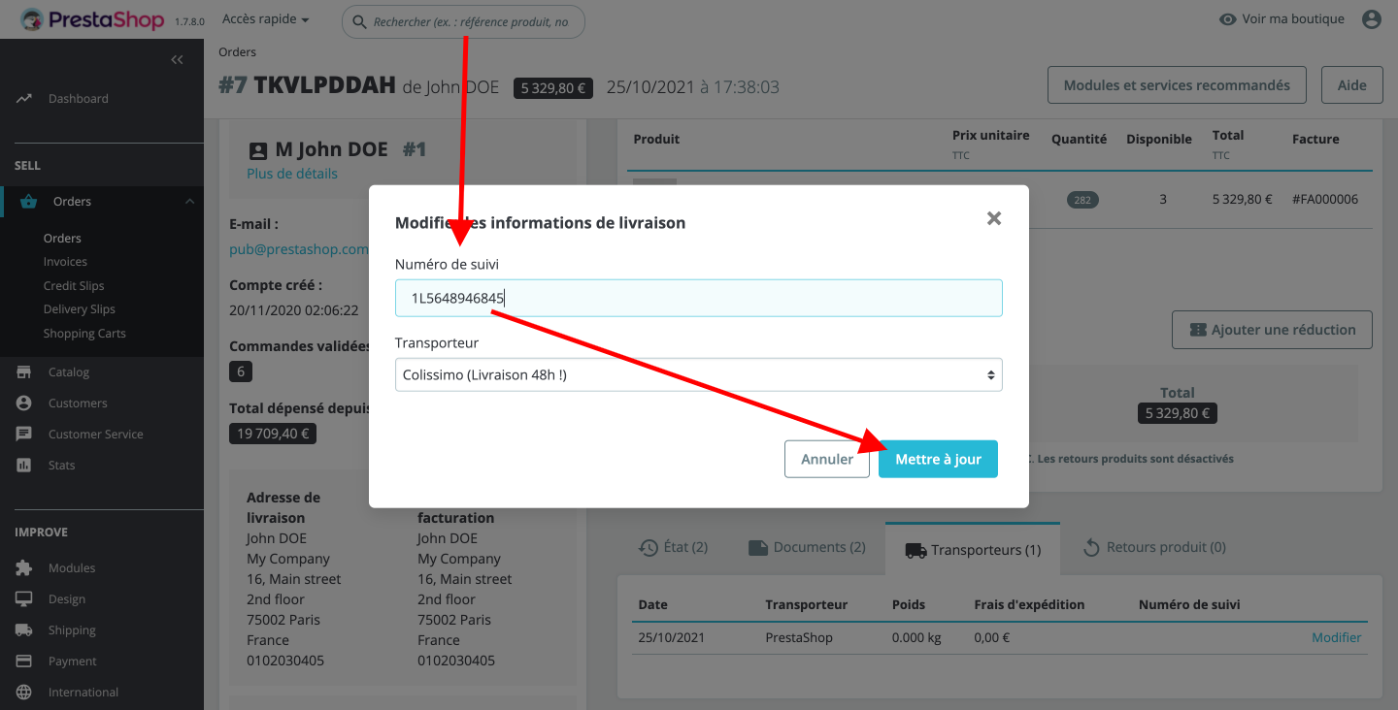Click the Numéro de suivi input field
This screenshot has width=1398, height=710.
(698, 298)
